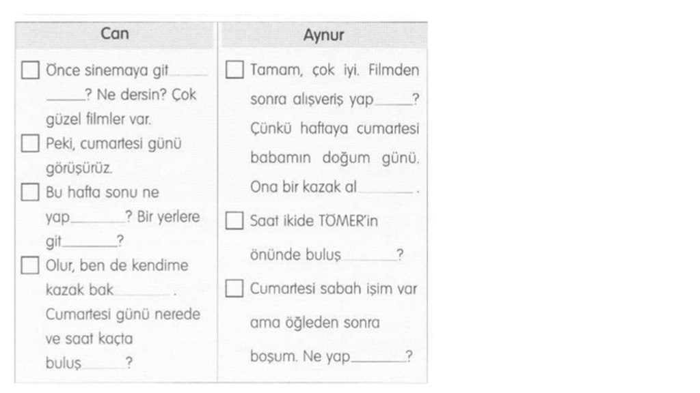The height and width of the screenshot is (393, 700).
Task: Check the "Bu hafta sonu ne" box
Action: (29, 192)
